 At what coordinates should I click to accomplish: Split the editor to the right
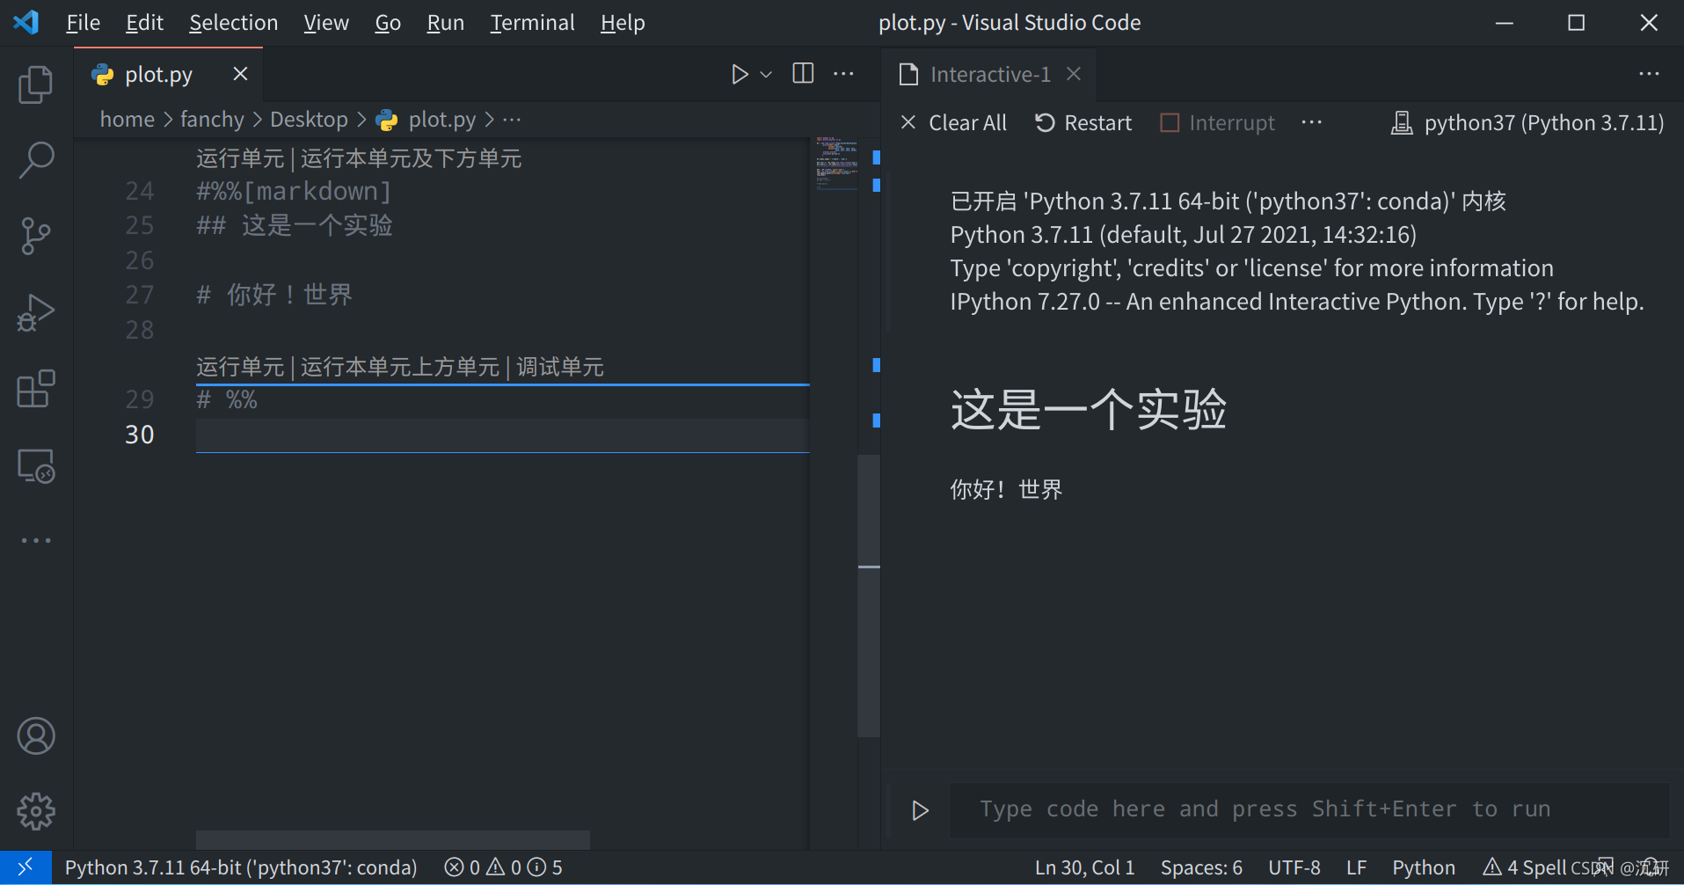pyautogui.click(x=801, y=74)
